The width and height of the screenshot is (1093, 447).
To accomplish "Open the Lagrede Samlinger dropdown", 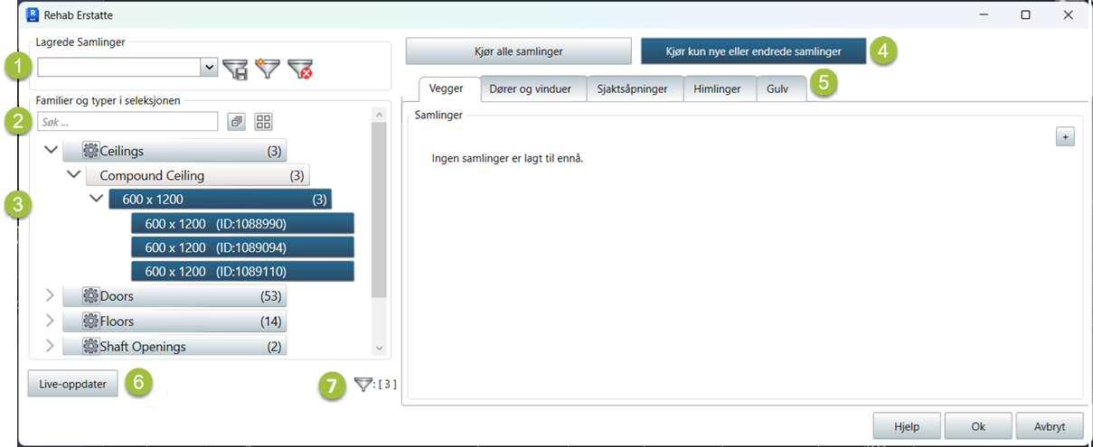I will pos(209,67).
